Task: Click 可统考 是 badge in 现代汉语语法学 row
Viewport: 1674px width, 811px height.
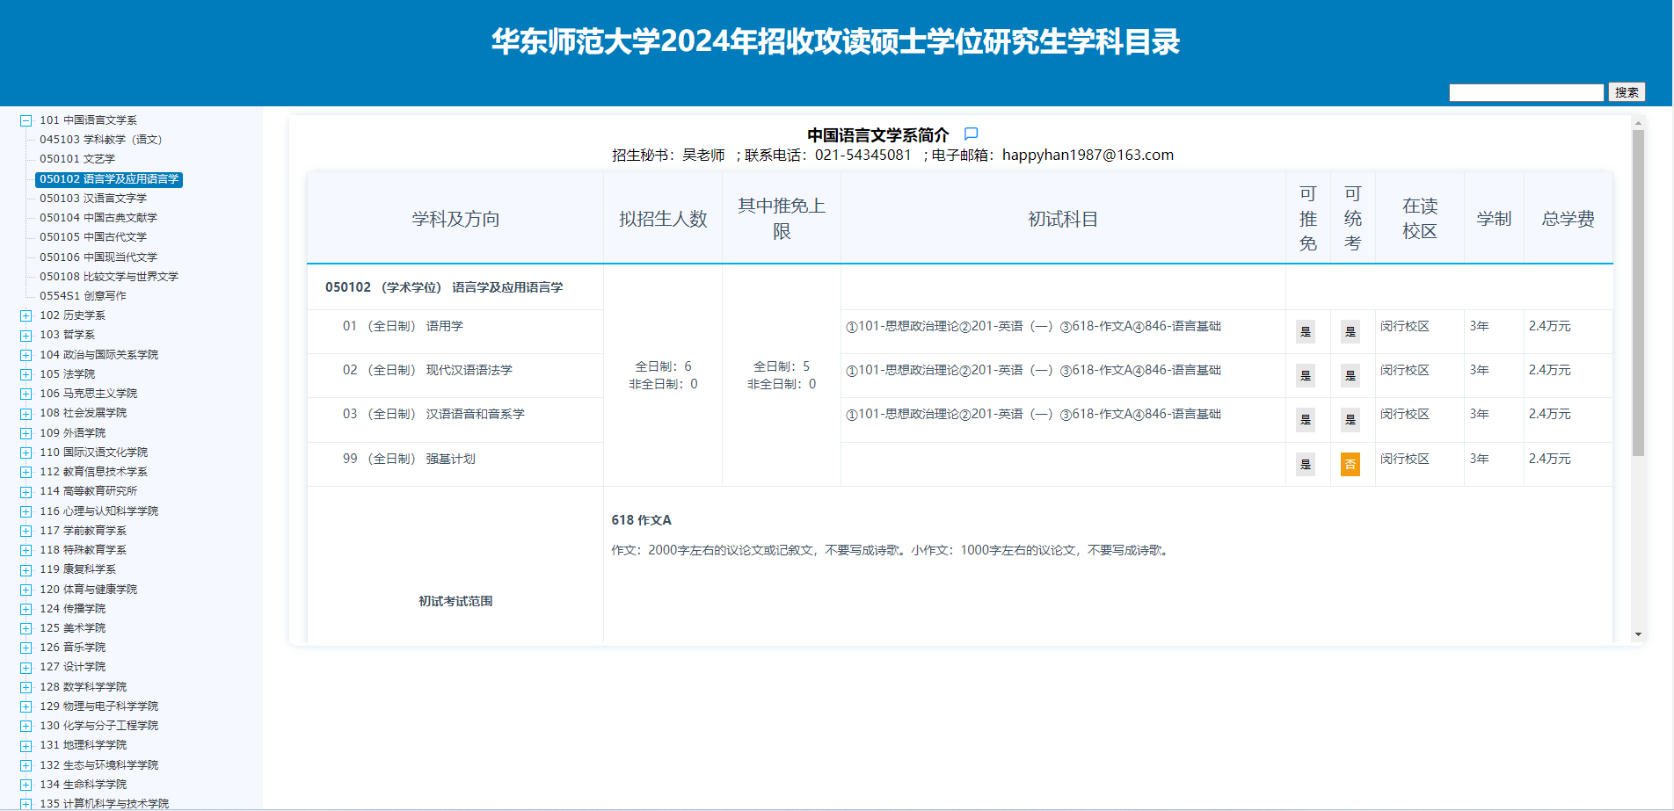Action: coord(1350,375)
